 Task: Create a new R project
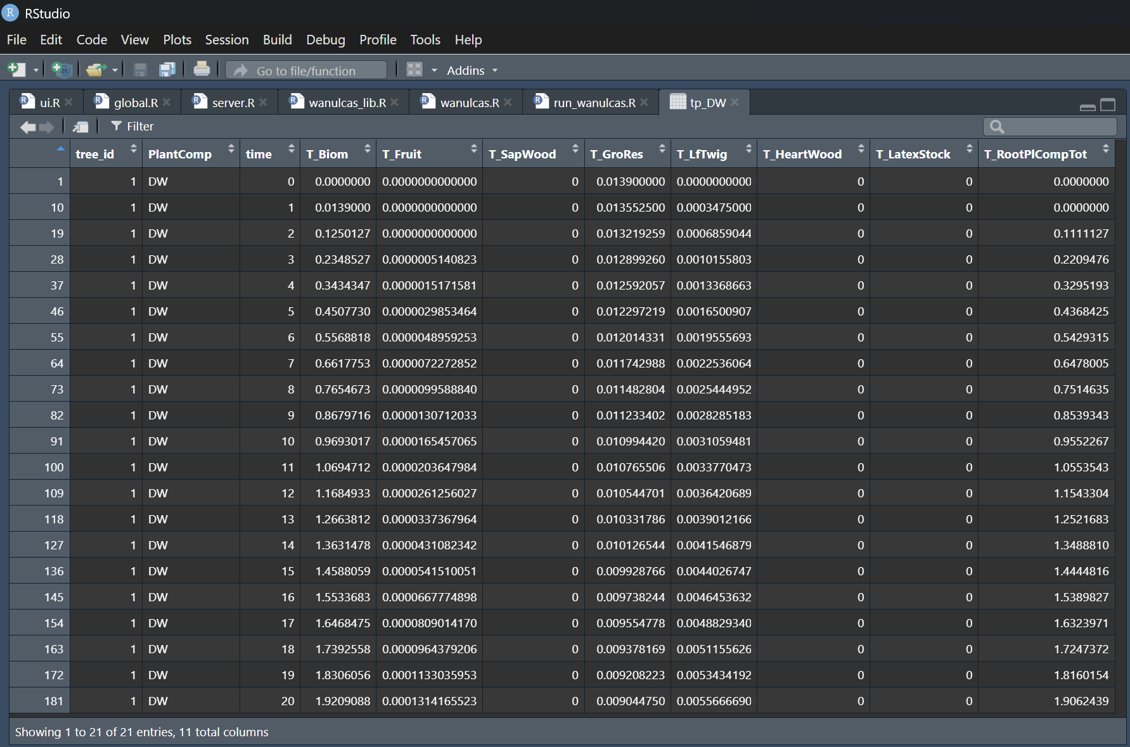61,70
